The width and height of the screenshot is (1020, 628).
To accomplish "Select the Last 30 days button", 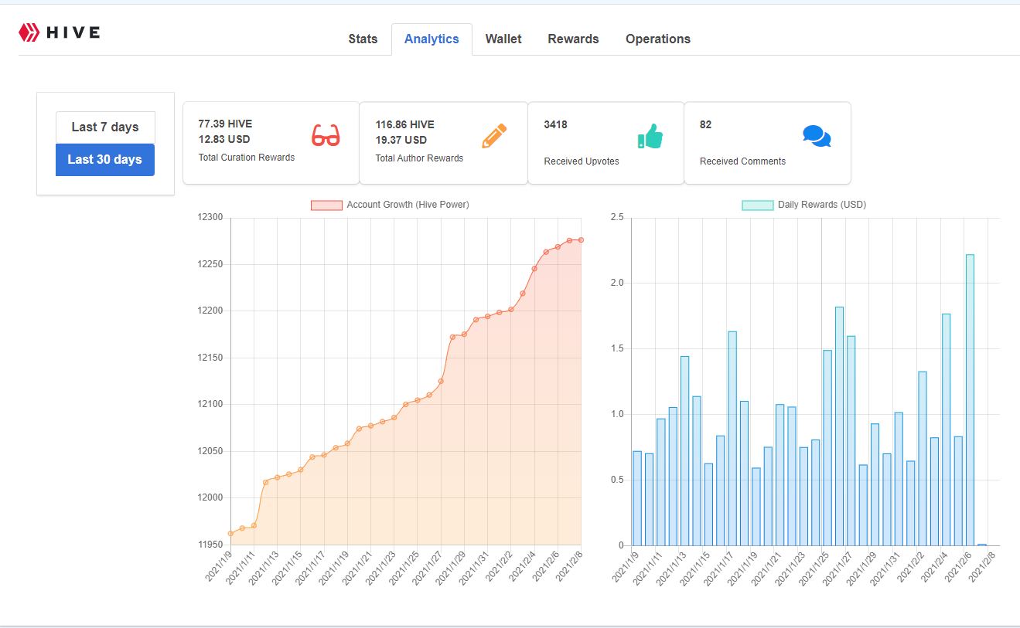I will (x=105, y=160).
